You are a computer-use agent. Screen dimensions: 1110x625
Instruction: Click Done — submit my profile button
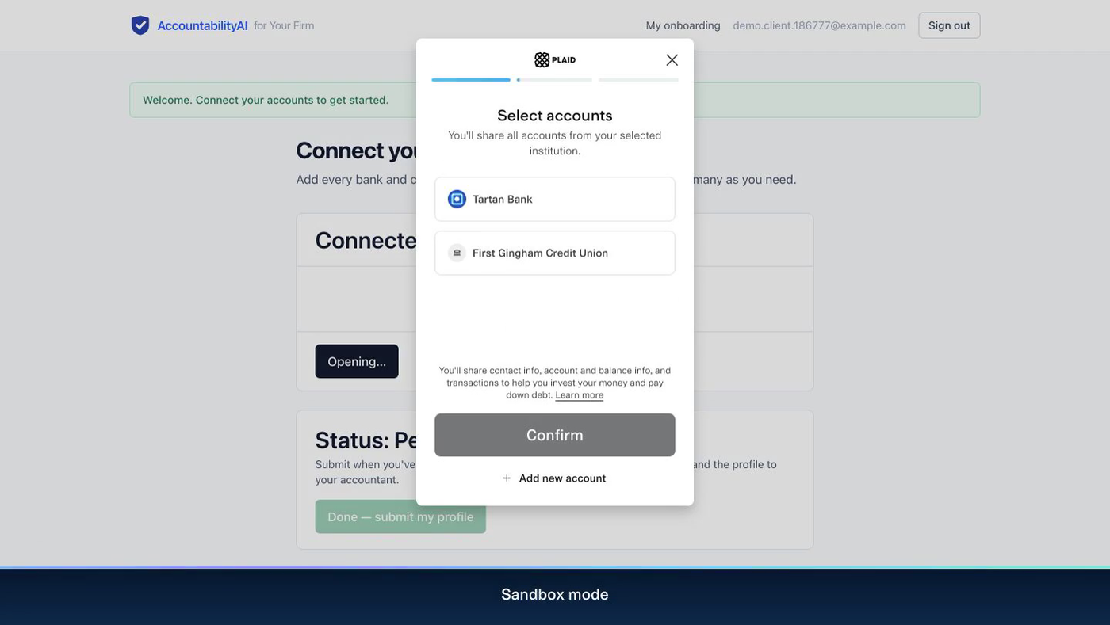coord(400,516)
